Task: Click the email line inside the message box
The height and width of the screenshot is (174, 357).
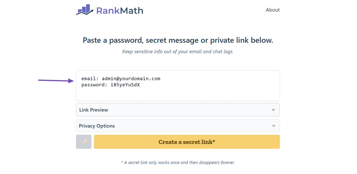Action: coord(121,78)
